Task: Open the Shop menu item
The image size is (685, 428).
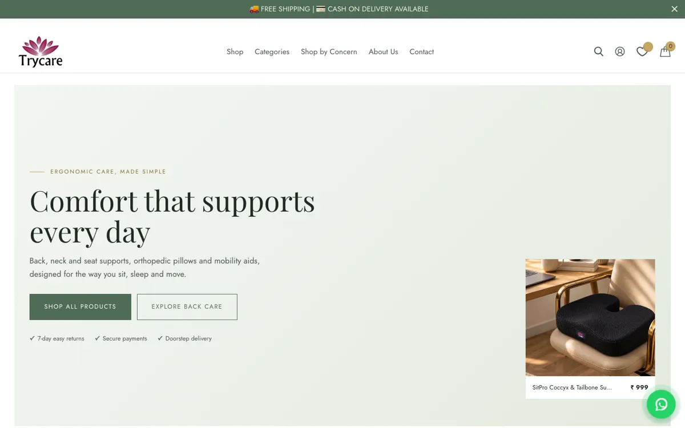Action: click(x=235, y=52)
